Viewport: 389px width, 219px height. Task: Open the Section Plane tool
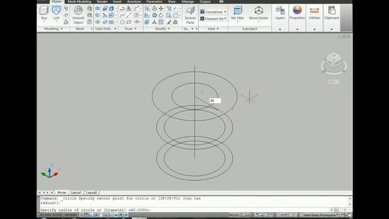[190, 15]
